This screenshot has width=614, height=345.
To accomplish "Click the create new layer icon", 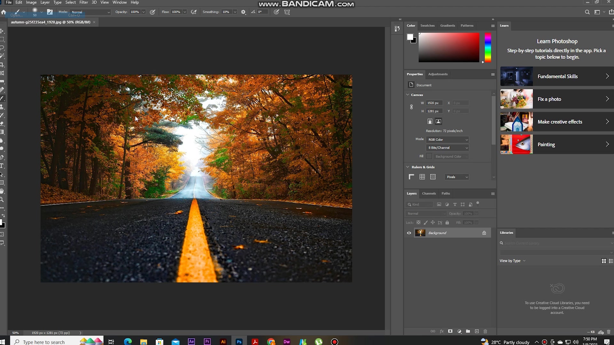I will click(x=477, y=331).
